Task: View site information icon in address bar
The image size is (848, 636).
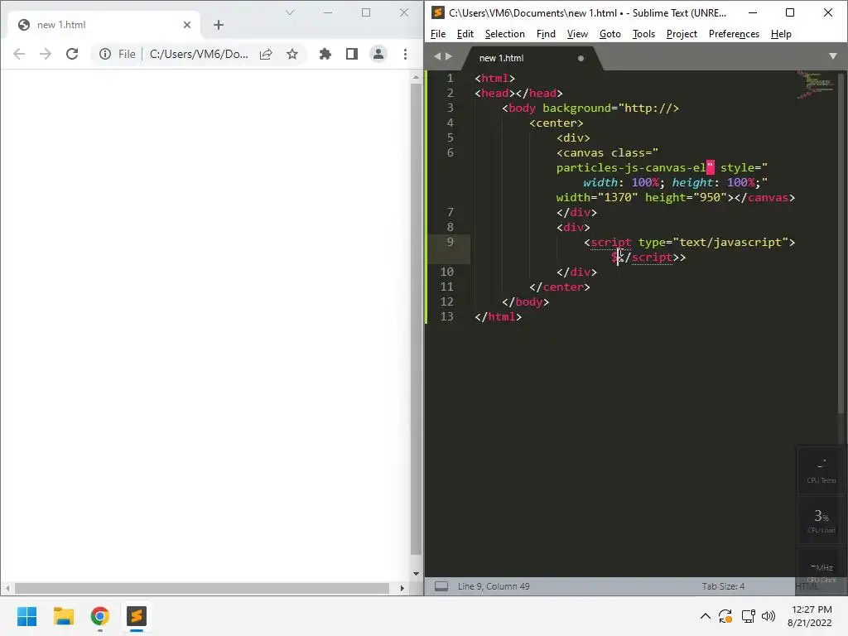Action: pos(105,54)
